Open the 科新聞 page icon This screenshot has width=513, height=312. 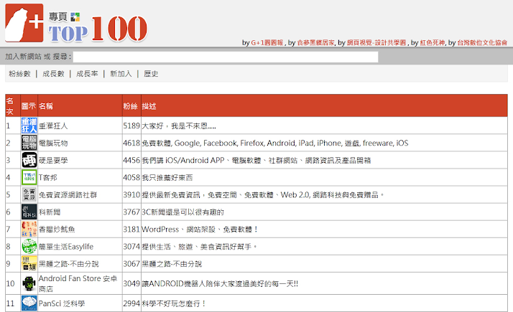(29, 212)
